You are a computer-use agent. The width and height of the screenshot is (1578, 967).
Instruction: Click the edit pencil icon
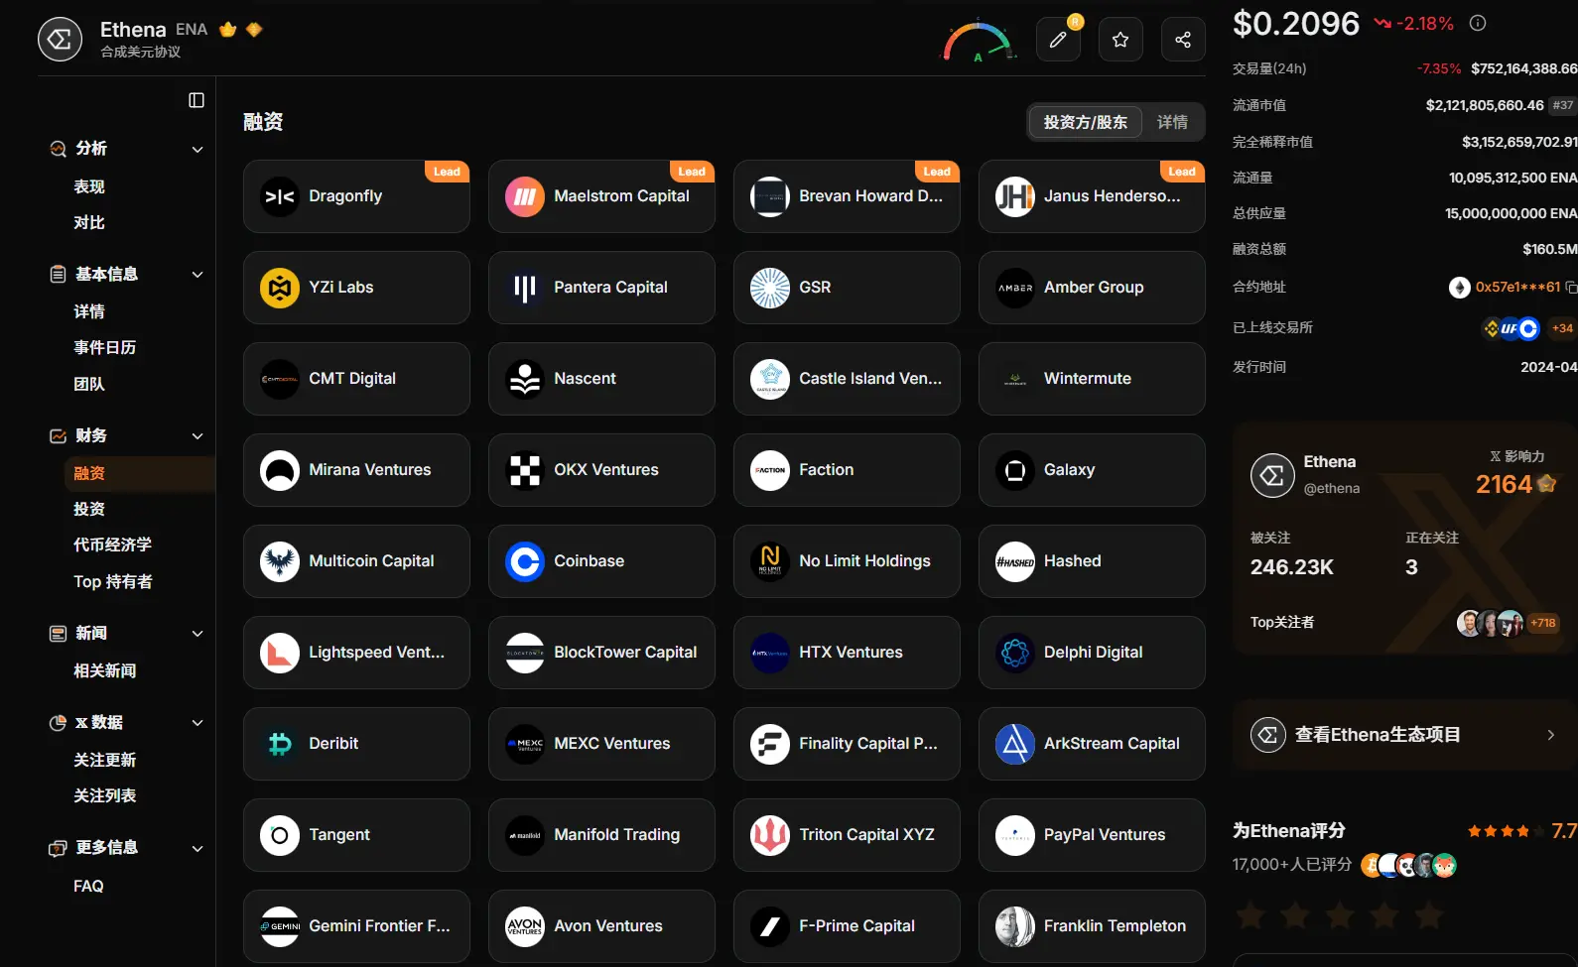1058,40
